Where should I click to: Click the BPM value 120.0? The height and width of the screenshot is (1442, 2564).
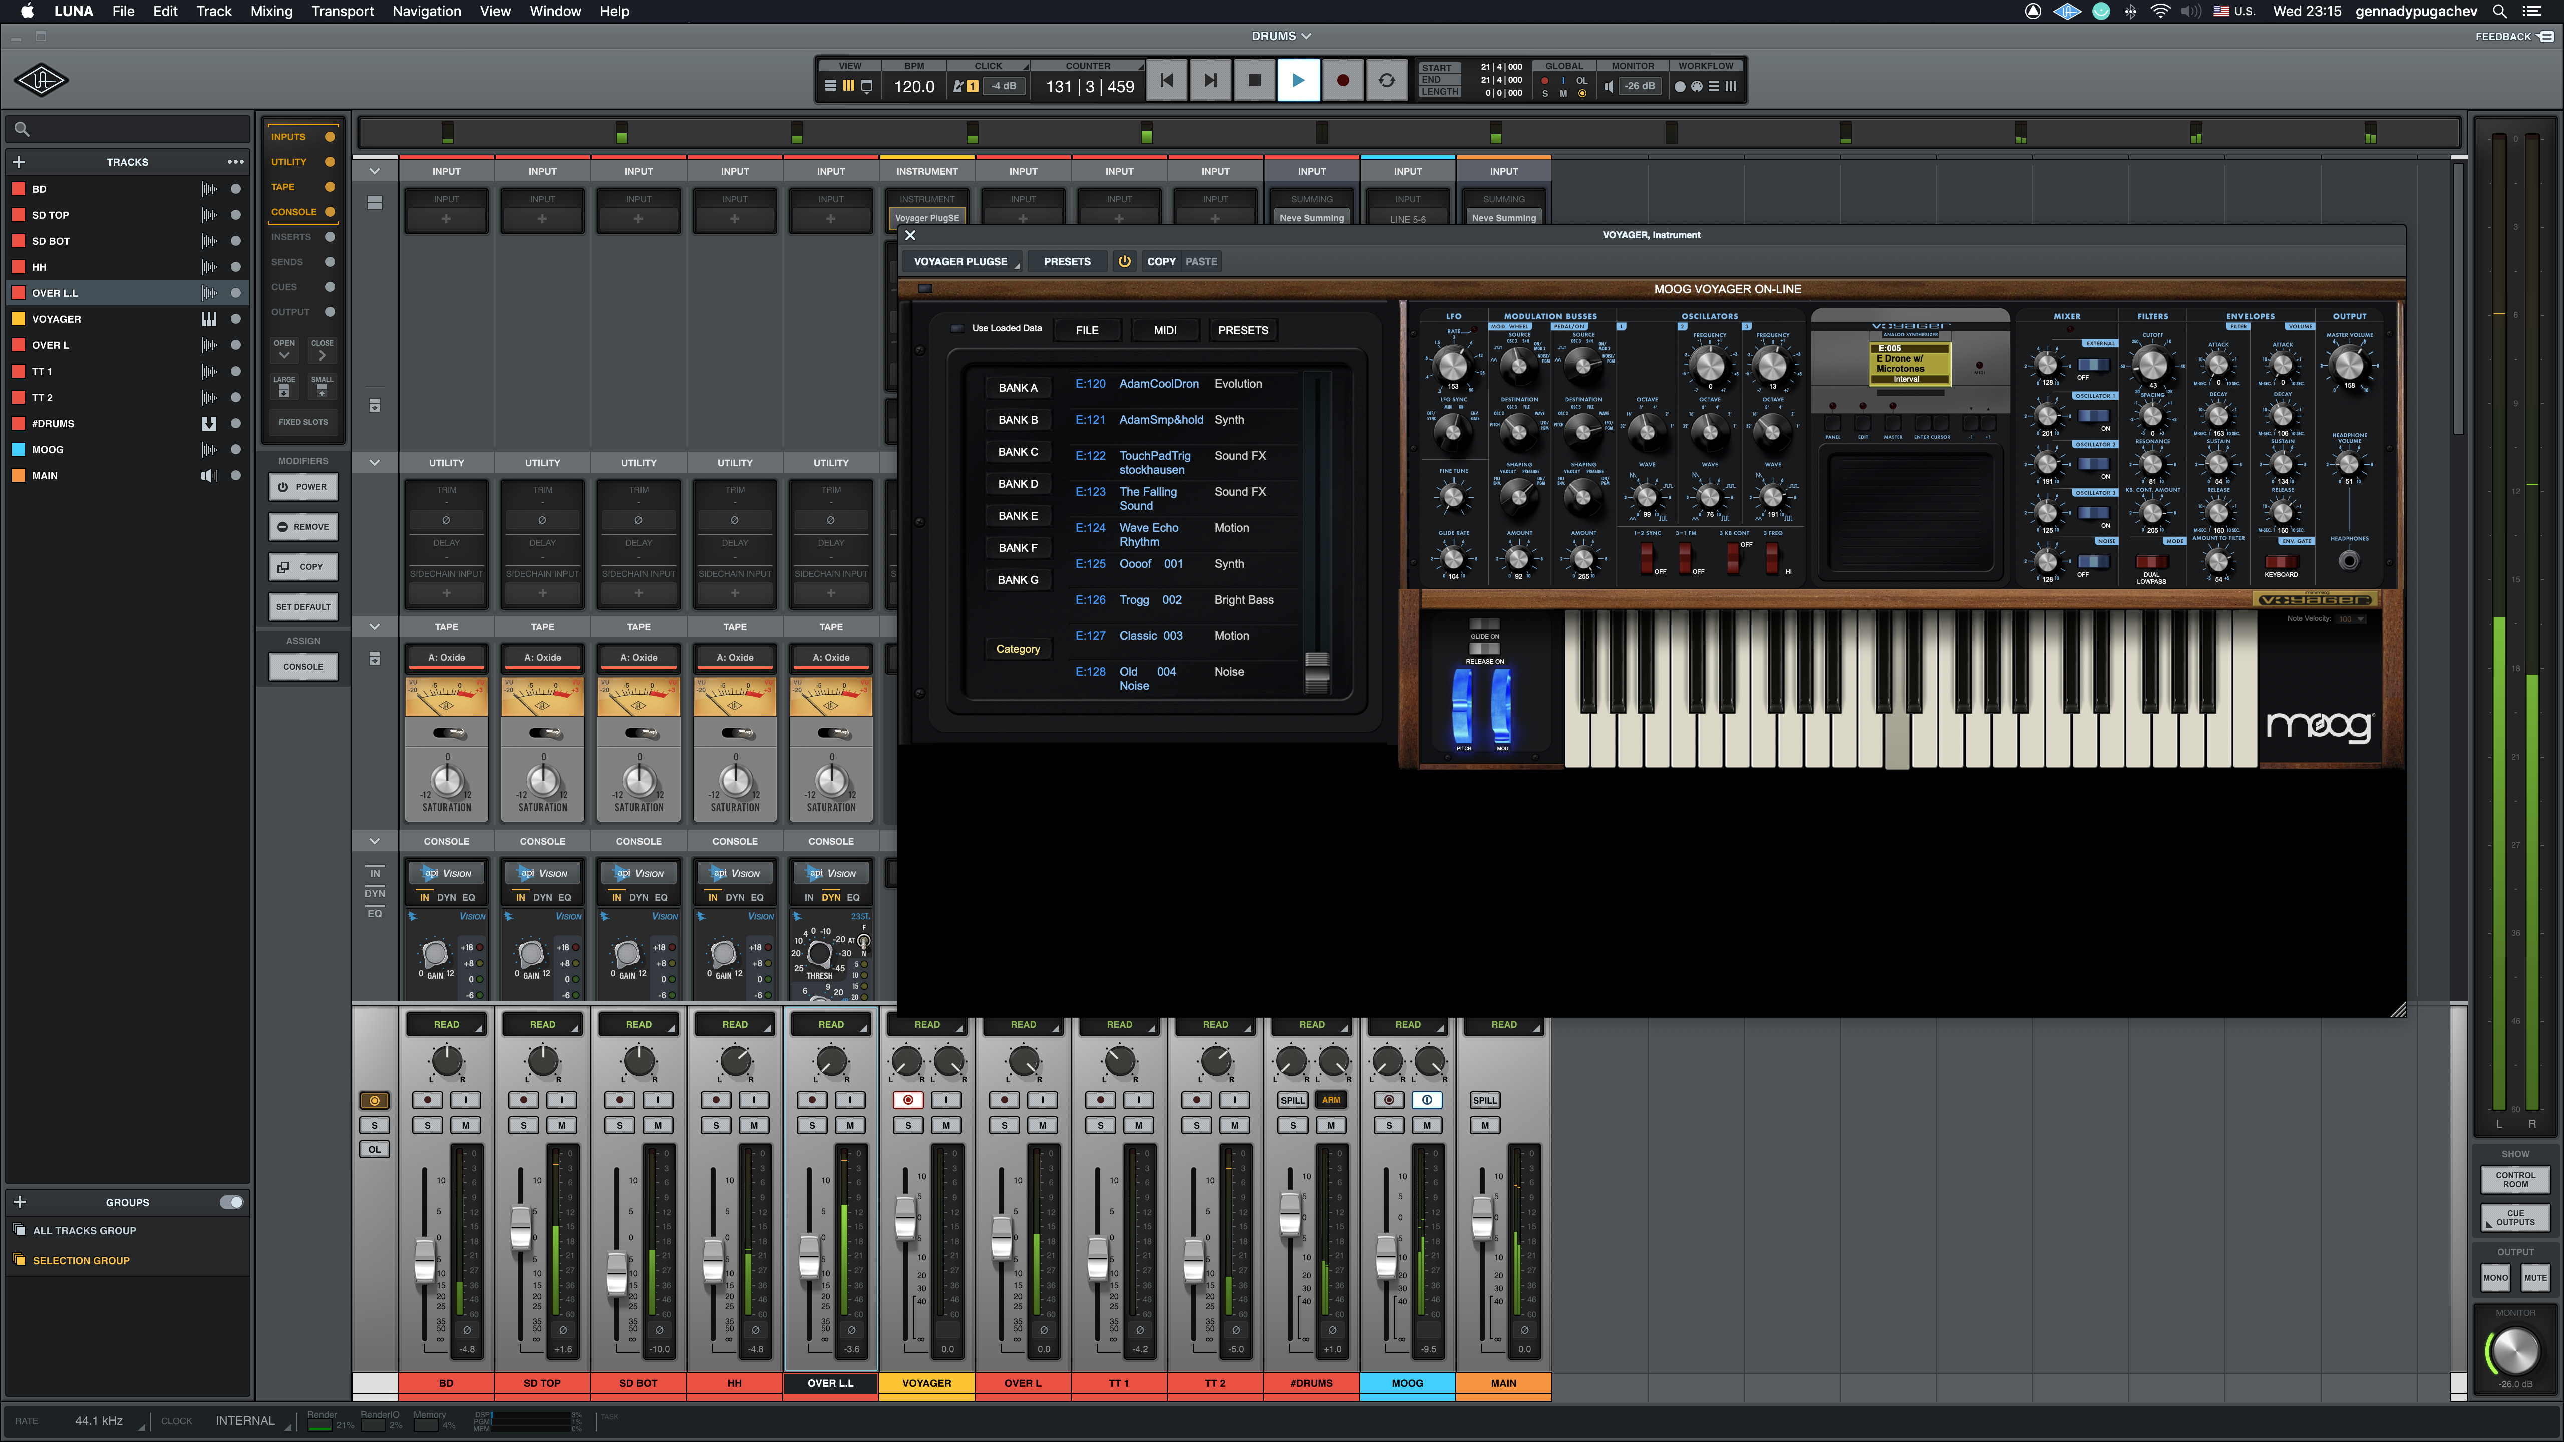[x=914, y=87]
